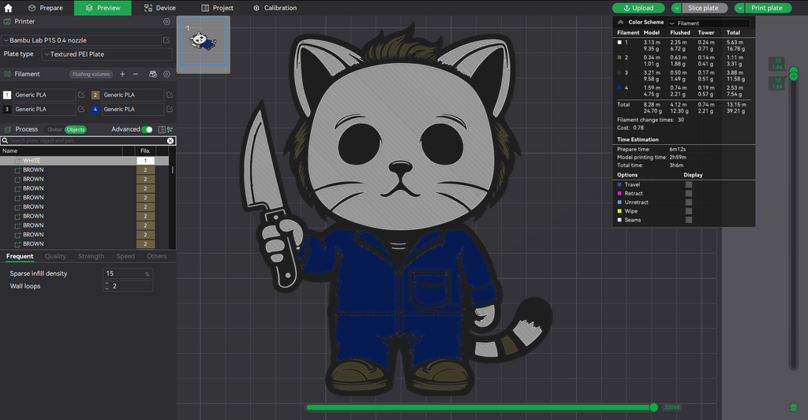The width and height of the screenshot is (808, 420).
Task: Open AMS filament sync icon
Action: pyautogui.click(x=153, y=74)
